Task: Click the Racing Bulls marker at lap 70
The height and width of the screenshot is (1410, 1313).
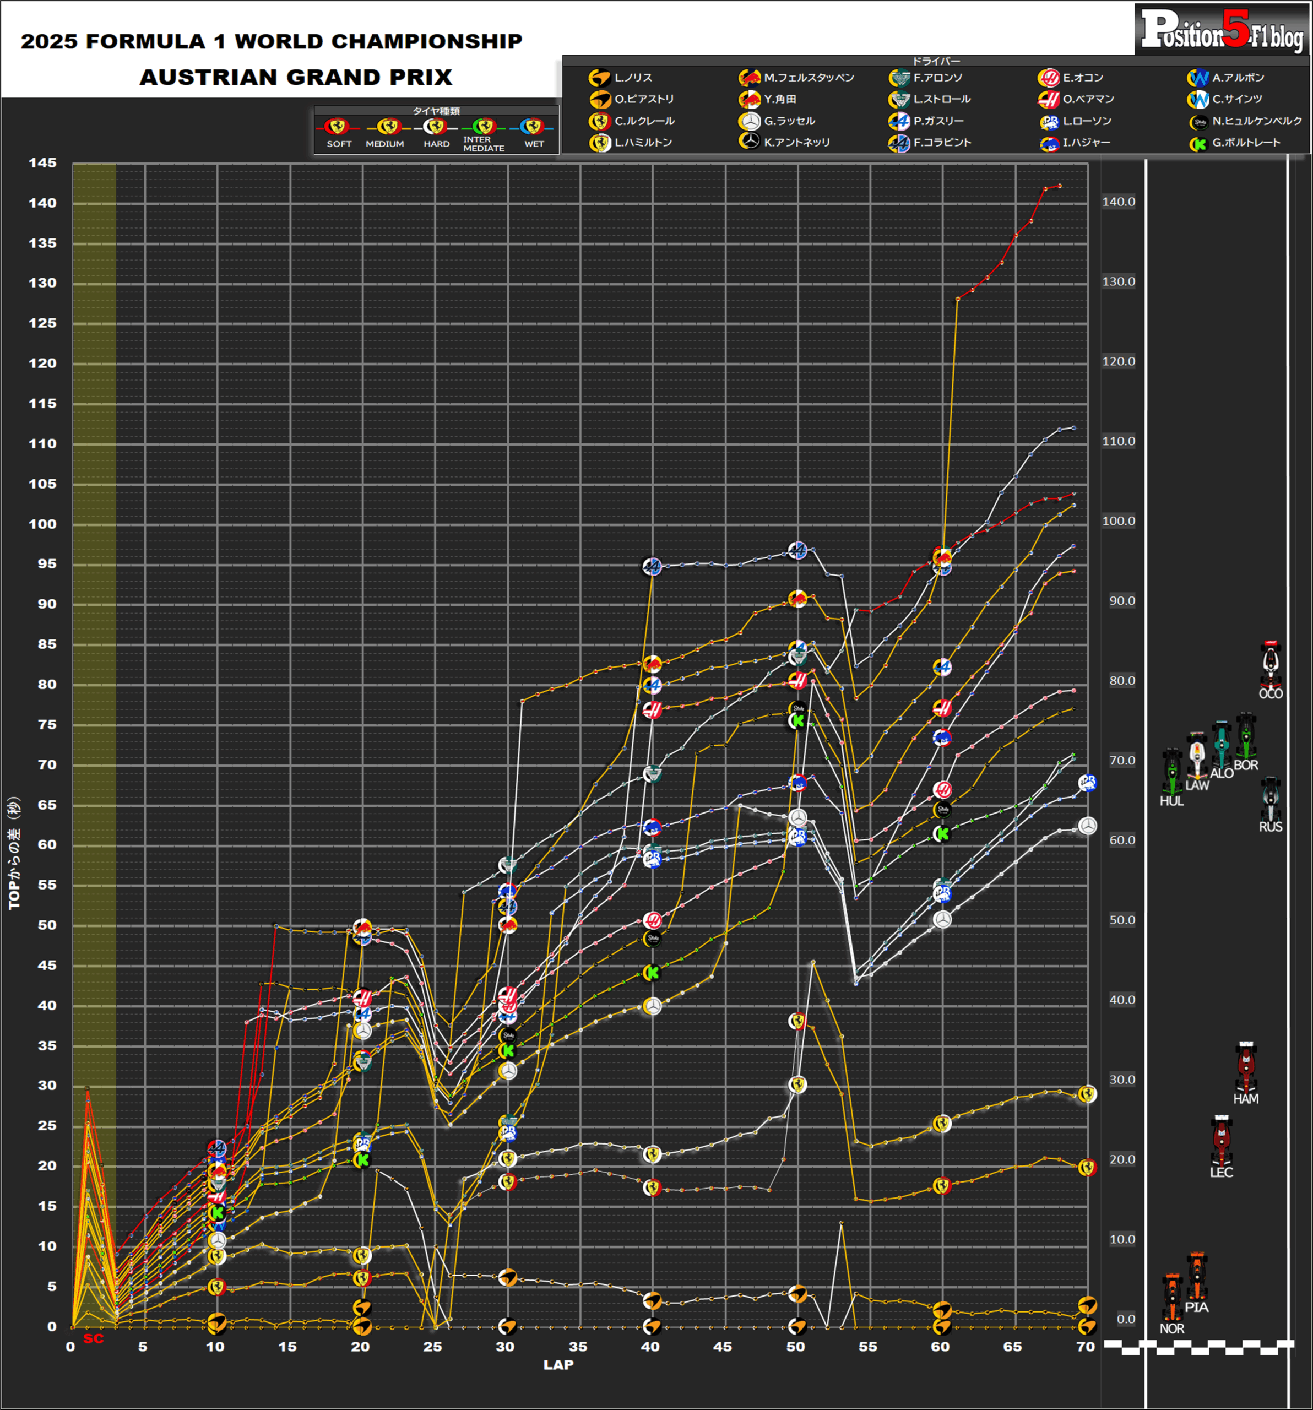Action: (1087, 783)
